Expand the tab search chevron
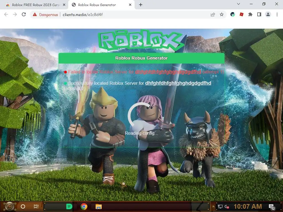The width and height of the screenshot is (283, 212). point(239,4)
